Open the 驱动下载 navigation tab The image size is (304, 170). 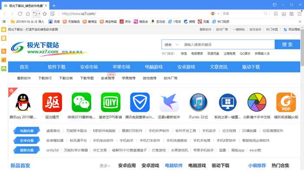point(251,67)
